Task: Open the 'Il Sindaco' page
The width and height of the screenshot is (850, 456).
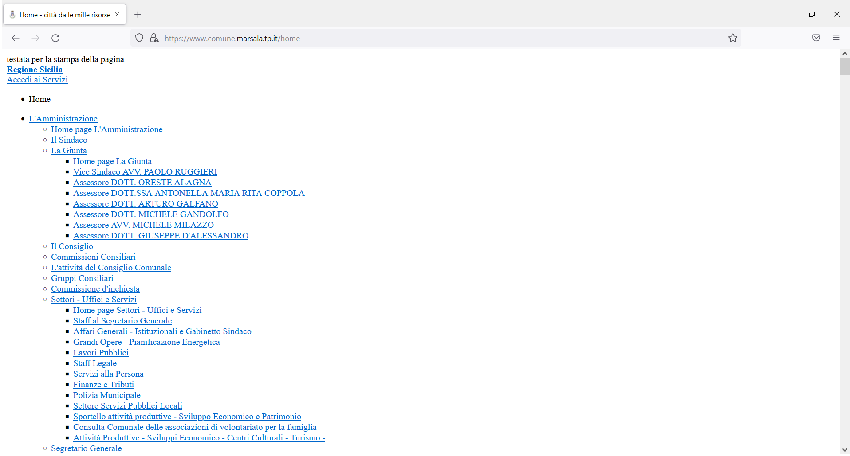Action: coord(69,140)
